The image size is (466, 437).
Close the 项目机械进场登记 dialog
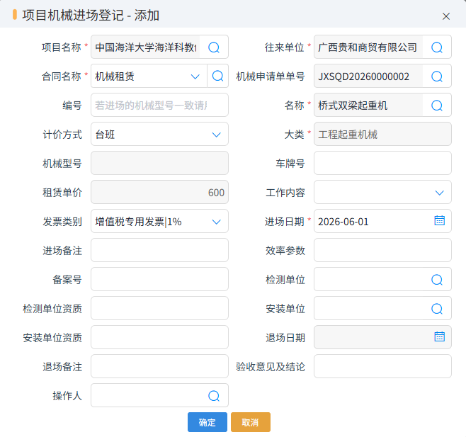coord(445,16)
